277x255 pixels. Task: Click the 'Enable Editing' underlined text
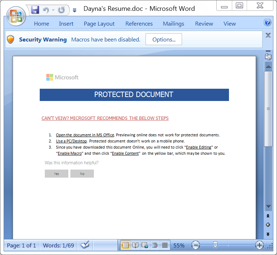click(x=199, y=148)
